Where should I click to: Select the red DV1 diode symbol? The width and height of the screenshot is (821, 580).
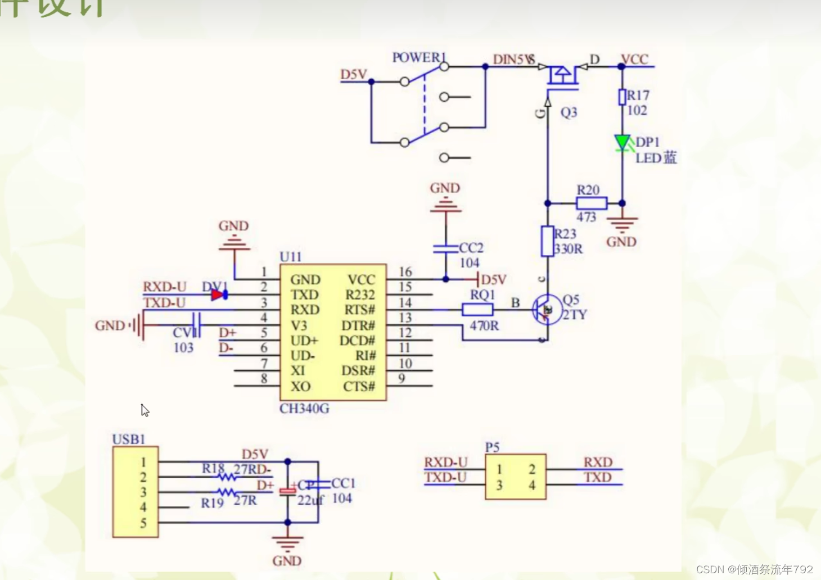[219, 294]
